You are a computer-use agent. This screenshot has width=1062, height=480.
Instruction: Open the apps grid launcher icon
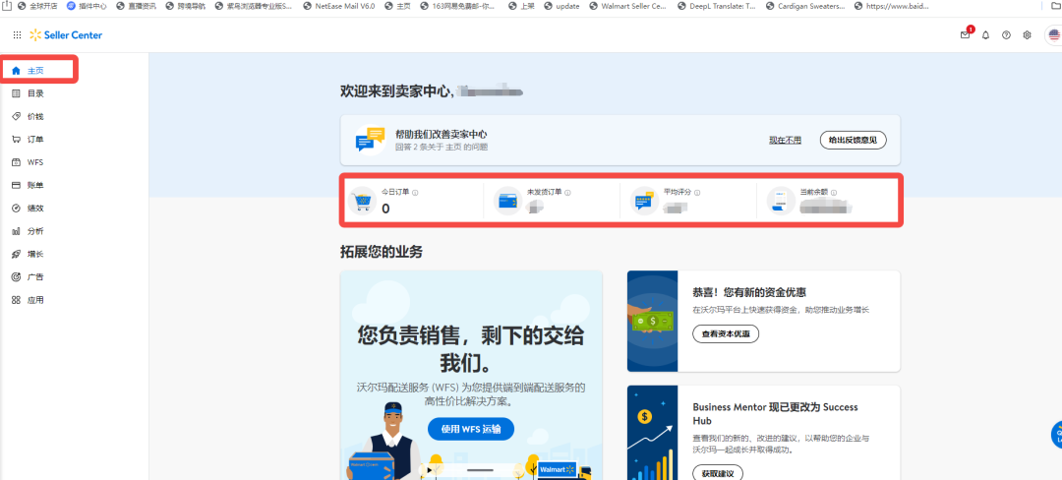[x=17, y=35]
